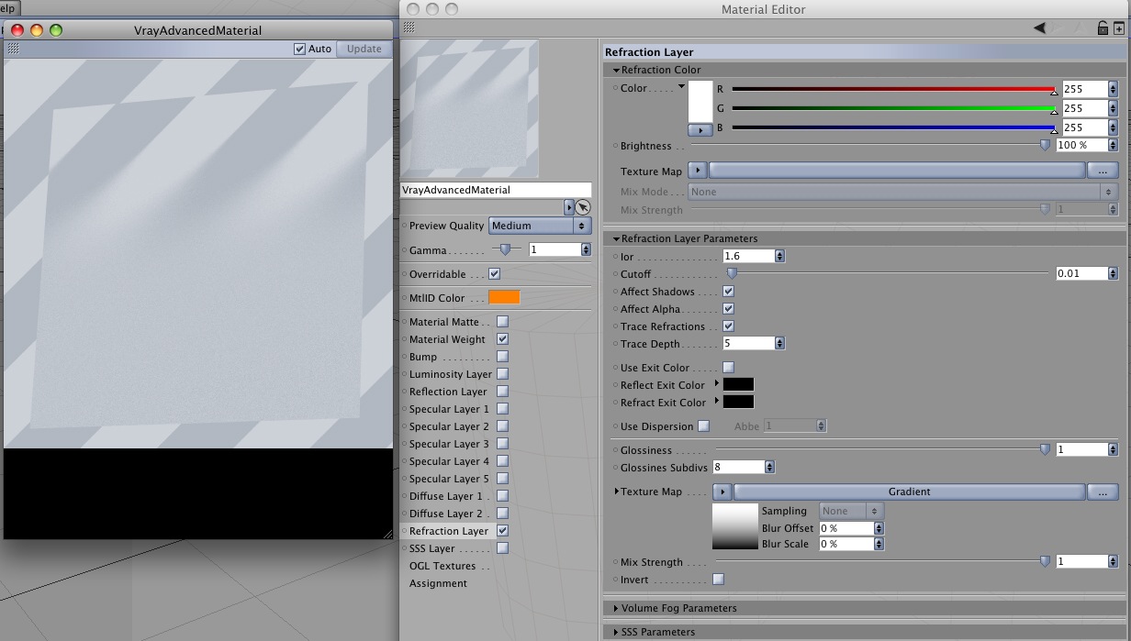The width and height of the screenshot is (1131, 641).
Task: Select the Diffuse Layer 1 channel
Action: (446, 496)
